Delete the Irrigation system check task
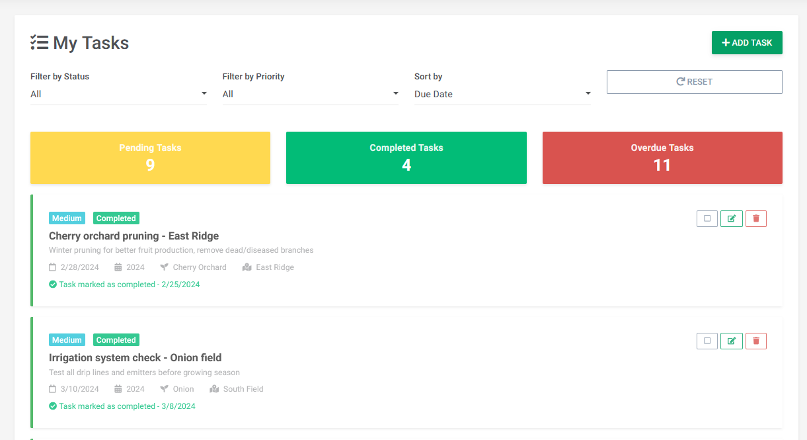Screen dimensions: 807x440 755,341
